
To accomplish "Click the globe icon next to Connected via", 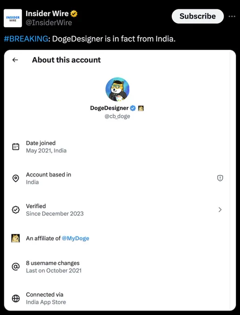I will [x=16, y=298].
